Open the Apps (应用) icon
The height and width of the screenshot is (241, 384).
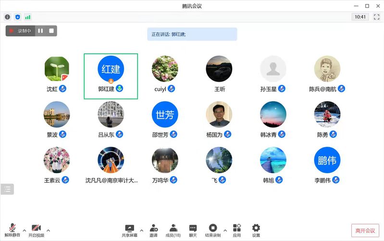coord(236,229)
